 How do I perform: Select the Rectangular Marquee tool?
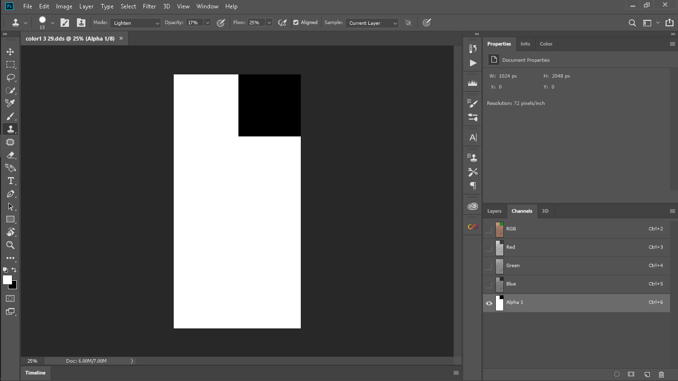[10, 64]
